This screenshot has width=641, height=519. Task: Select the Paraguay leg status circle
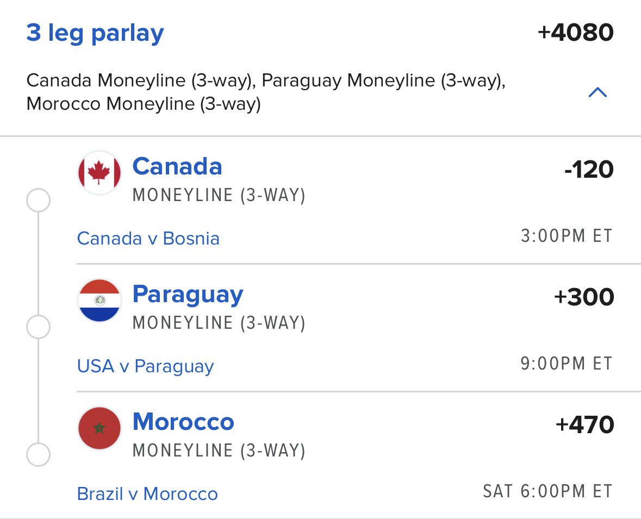click(39, 327)
